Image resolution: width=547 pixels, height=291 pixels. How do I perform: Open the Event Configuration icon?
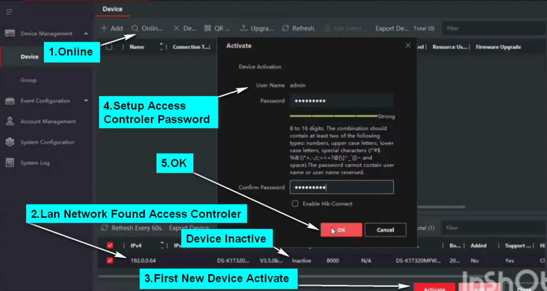pyautogui.click(x=10, y=101)
